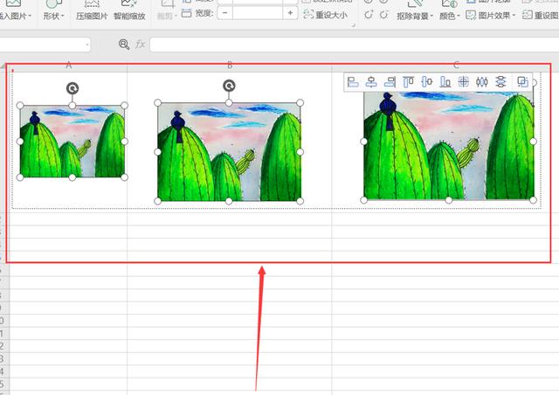Click the distribute vertically icon

(x=500, y=82)
